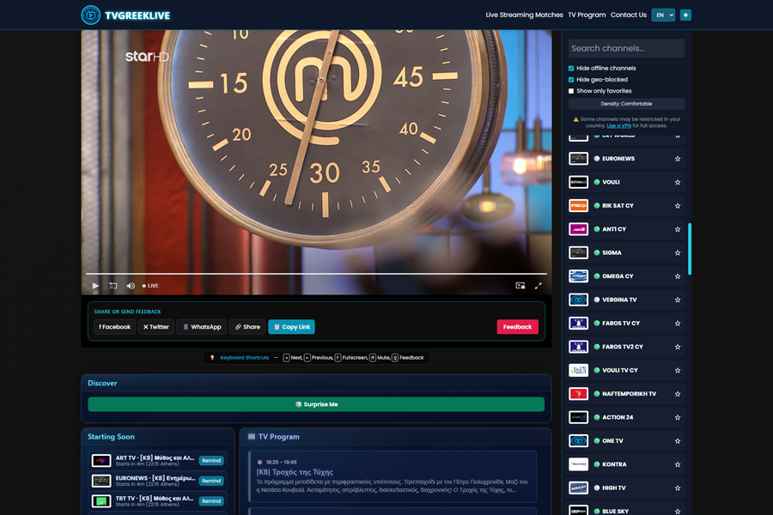Change the Density: Comfortable setting

point(626,104)
